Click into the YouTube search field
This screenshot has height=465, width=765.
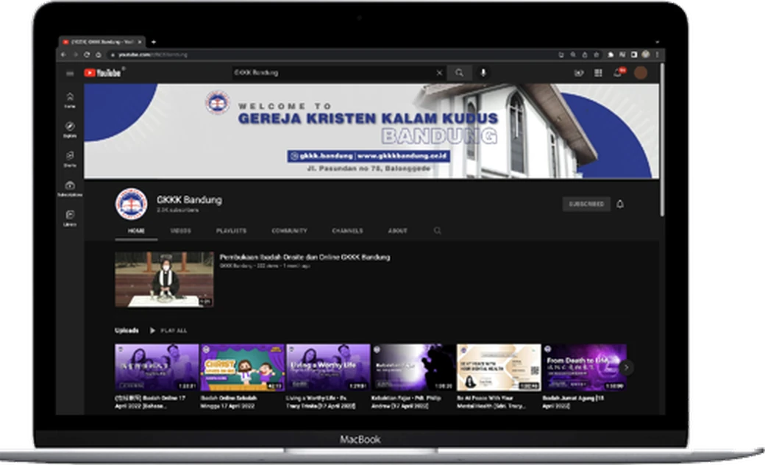[332, 73]
